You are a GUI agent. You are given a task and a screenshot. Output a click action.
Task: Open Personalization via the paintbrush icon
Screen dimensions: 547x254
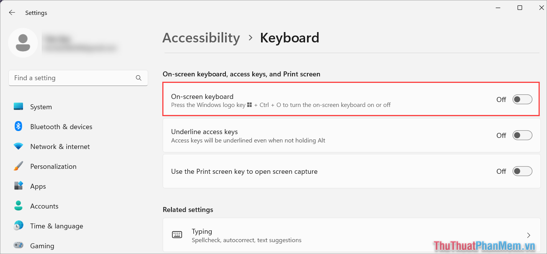[x=18, y=166]
